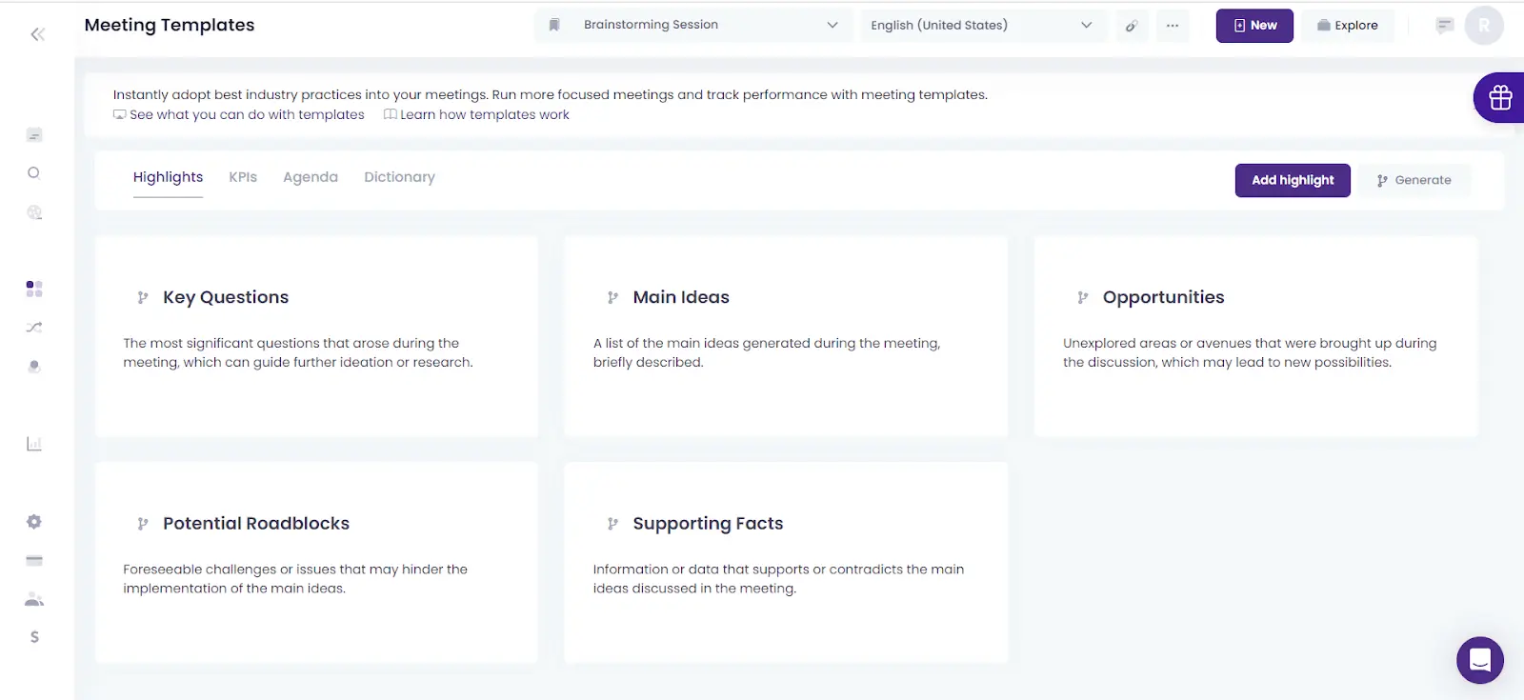Open the search magnifier icon in sidebar
The width and height of the screenshot is (1524, 700).
point(34,172)
